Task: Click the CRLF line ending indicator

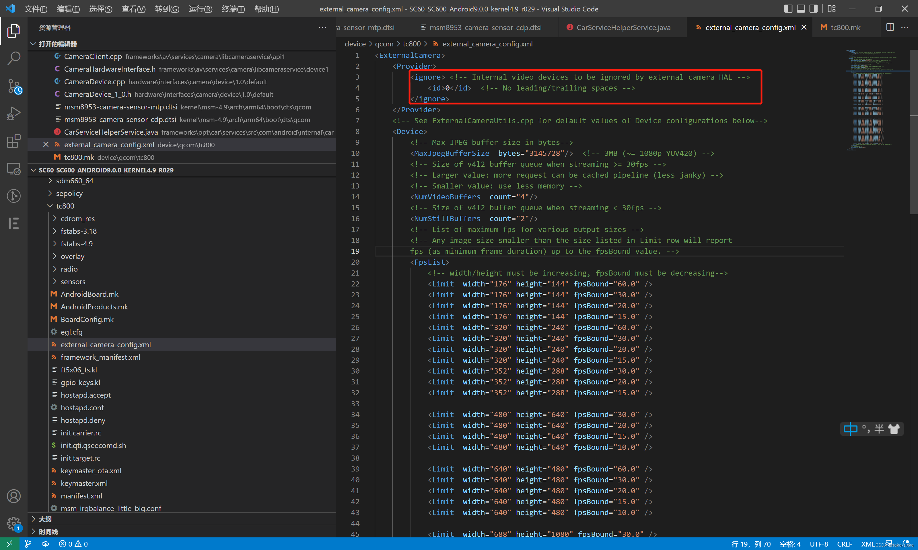Action: pos(844,544)
